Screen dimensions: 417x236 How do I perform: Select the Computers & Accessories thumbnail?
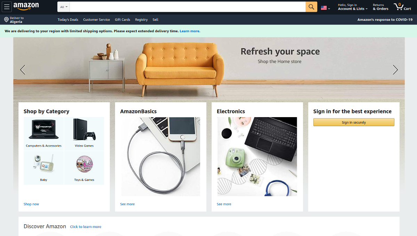click(x=43, y=133)
